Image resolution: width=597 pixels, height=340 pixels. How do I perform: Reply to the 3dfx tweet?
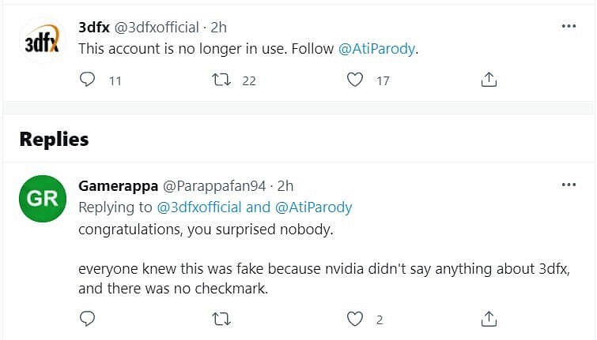click(89, 80)
